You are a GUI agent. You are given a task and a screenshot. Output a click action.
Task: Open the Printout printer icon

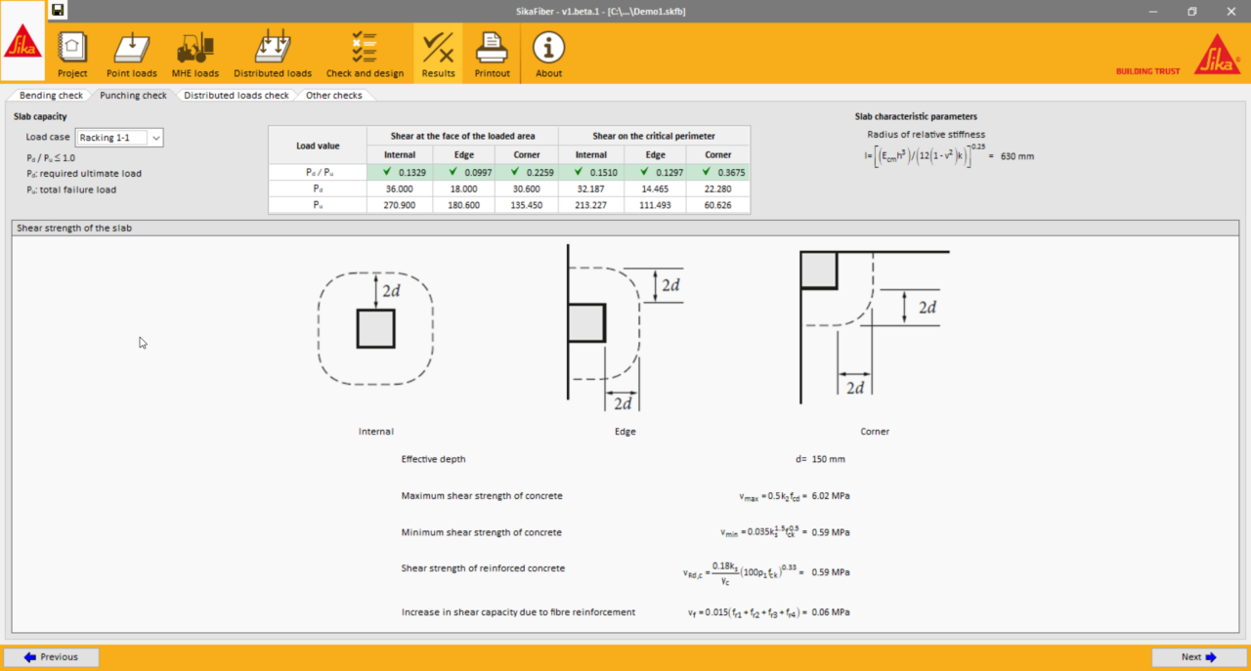[492, 55]
